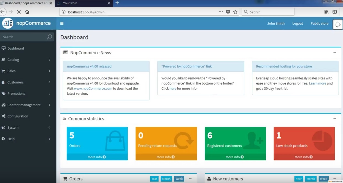Expand the Help menu chevron

click(49, 139)
